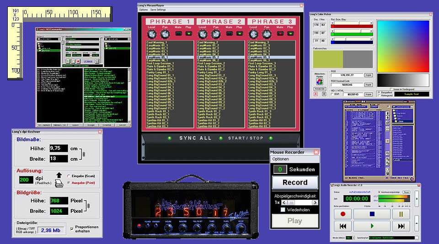Click the Bildschirm-Pipette eyedropper icon

[x=320, y=83]
